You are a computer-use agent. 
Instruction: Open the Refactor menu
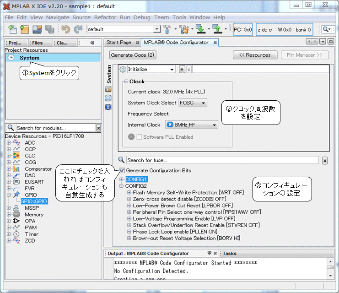(105, 17)
